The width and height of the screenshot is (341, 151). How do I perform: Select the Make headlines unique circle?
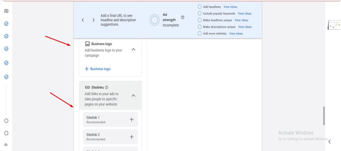200,20
